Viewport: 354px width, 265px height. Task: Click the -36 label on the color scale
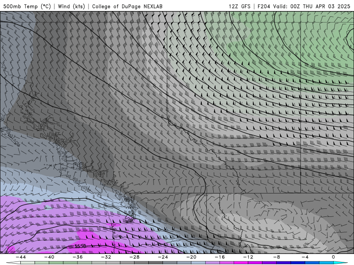click(78, 257)
